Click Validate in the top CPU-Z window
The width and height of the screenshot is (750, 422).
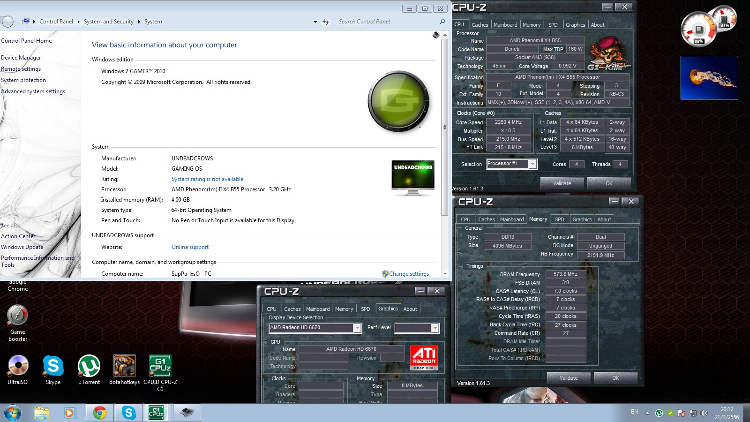pyautogui.click(x=562, y=183)
